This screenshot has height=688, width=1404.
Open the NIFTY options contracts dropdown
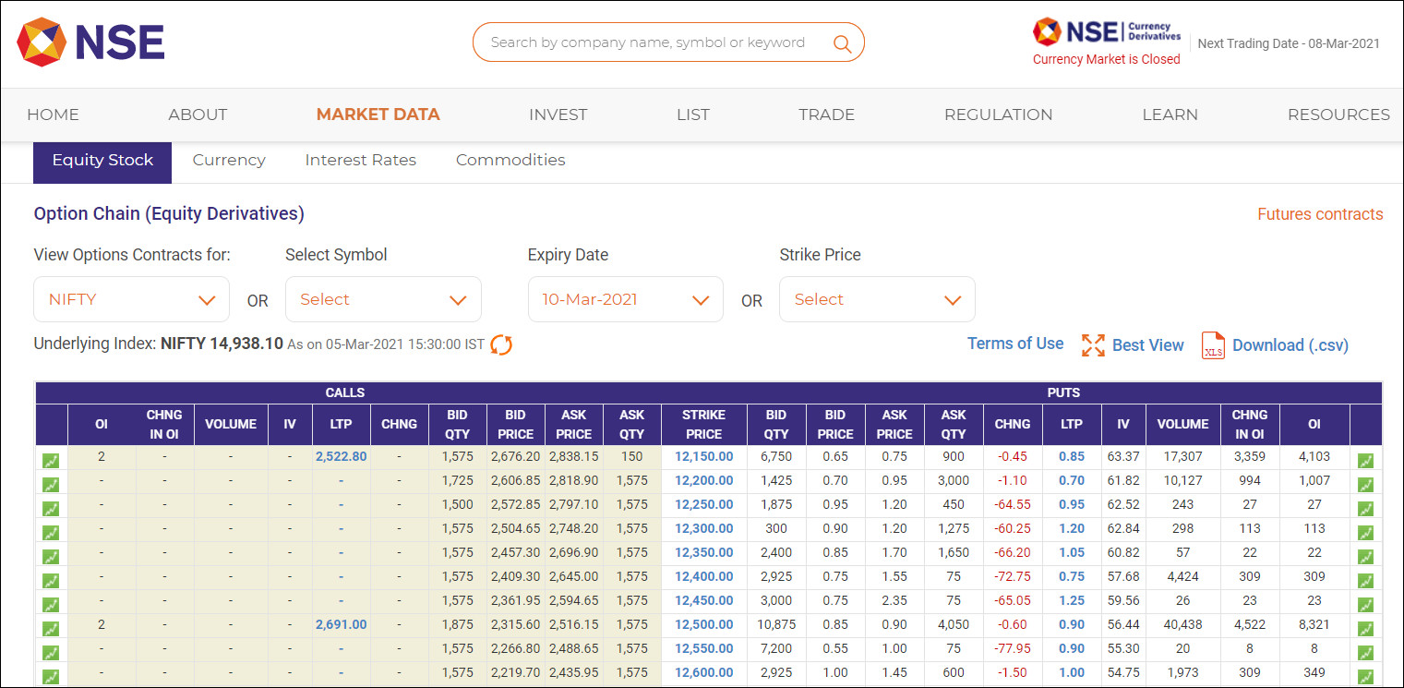132,299
